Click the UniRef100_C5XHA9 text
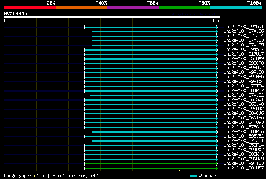The height and width of the screenshot is (179, 266). point(244,59)
